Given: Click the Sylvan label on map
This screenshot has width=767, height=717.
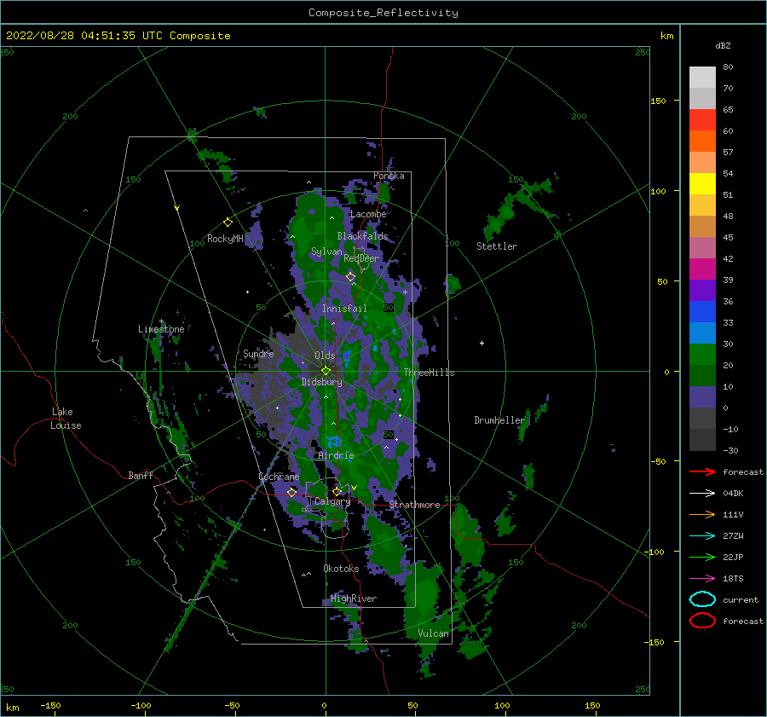Looking at the screenshot, I should [326, 252].
